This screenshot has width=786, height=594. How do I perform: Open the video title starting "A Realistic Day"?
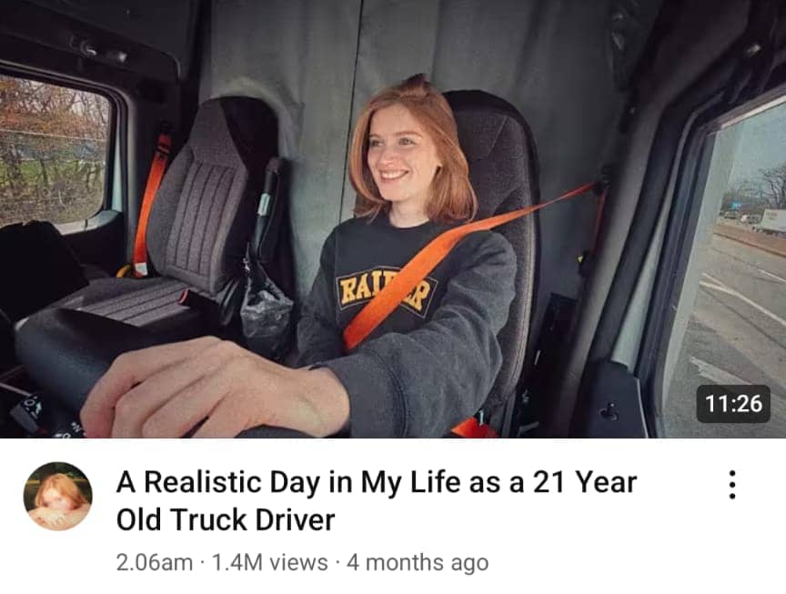click(377, 500)
